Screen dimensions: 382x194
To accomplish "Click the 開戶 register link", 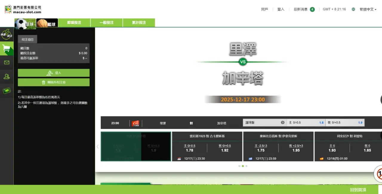I will (x=265, y=9).
